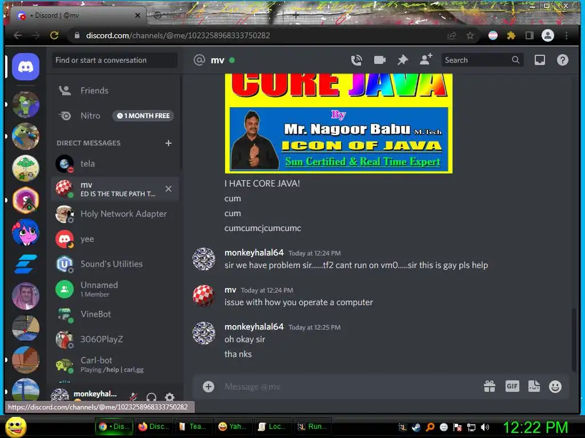Screen dimensions: 585x438
Task: Open the Discord inbox
Action: tap(539, 60)
